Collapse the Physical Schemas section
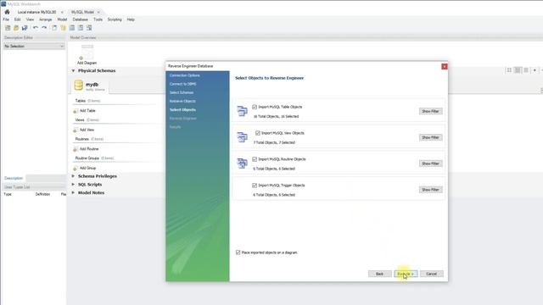The height and width of the screenshot is (305, 543). pyautogui.click(x=73, y=70)
